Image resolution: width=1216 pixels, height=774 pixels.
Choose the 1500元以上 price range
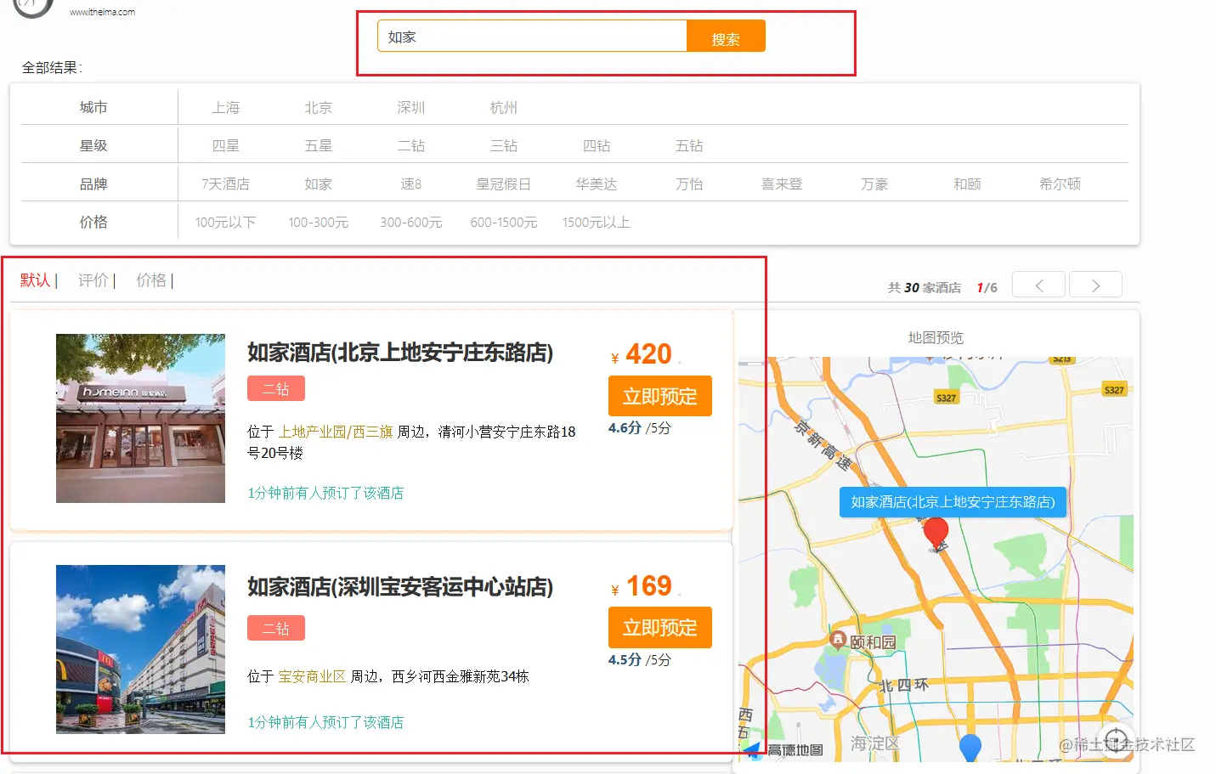[597, 223]
